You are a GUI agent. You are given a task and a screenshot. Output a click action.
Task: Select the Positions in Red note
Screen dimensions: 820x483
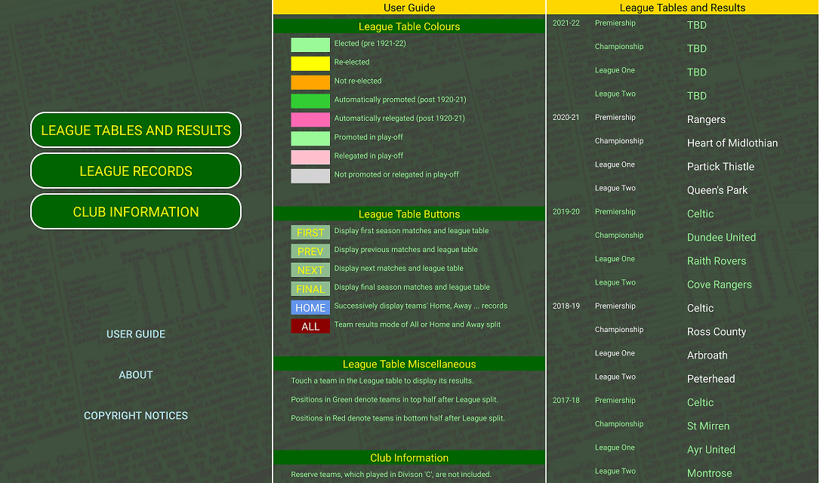coord(397,418)
